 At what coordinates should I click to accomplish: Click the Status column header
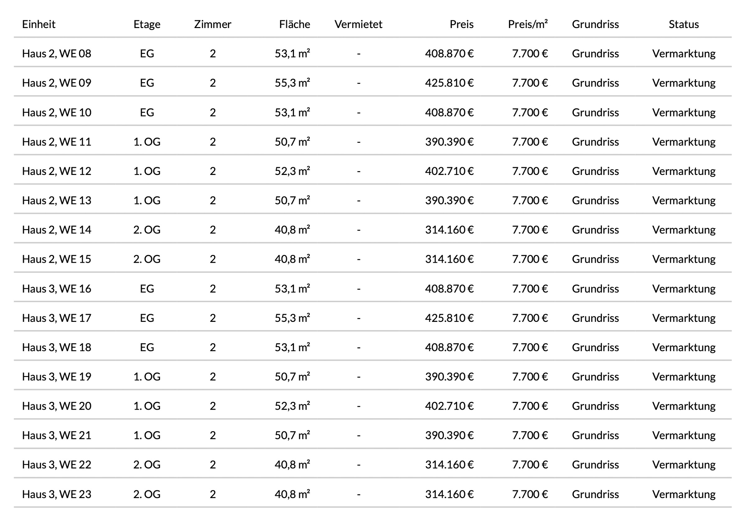pos(684,24)
